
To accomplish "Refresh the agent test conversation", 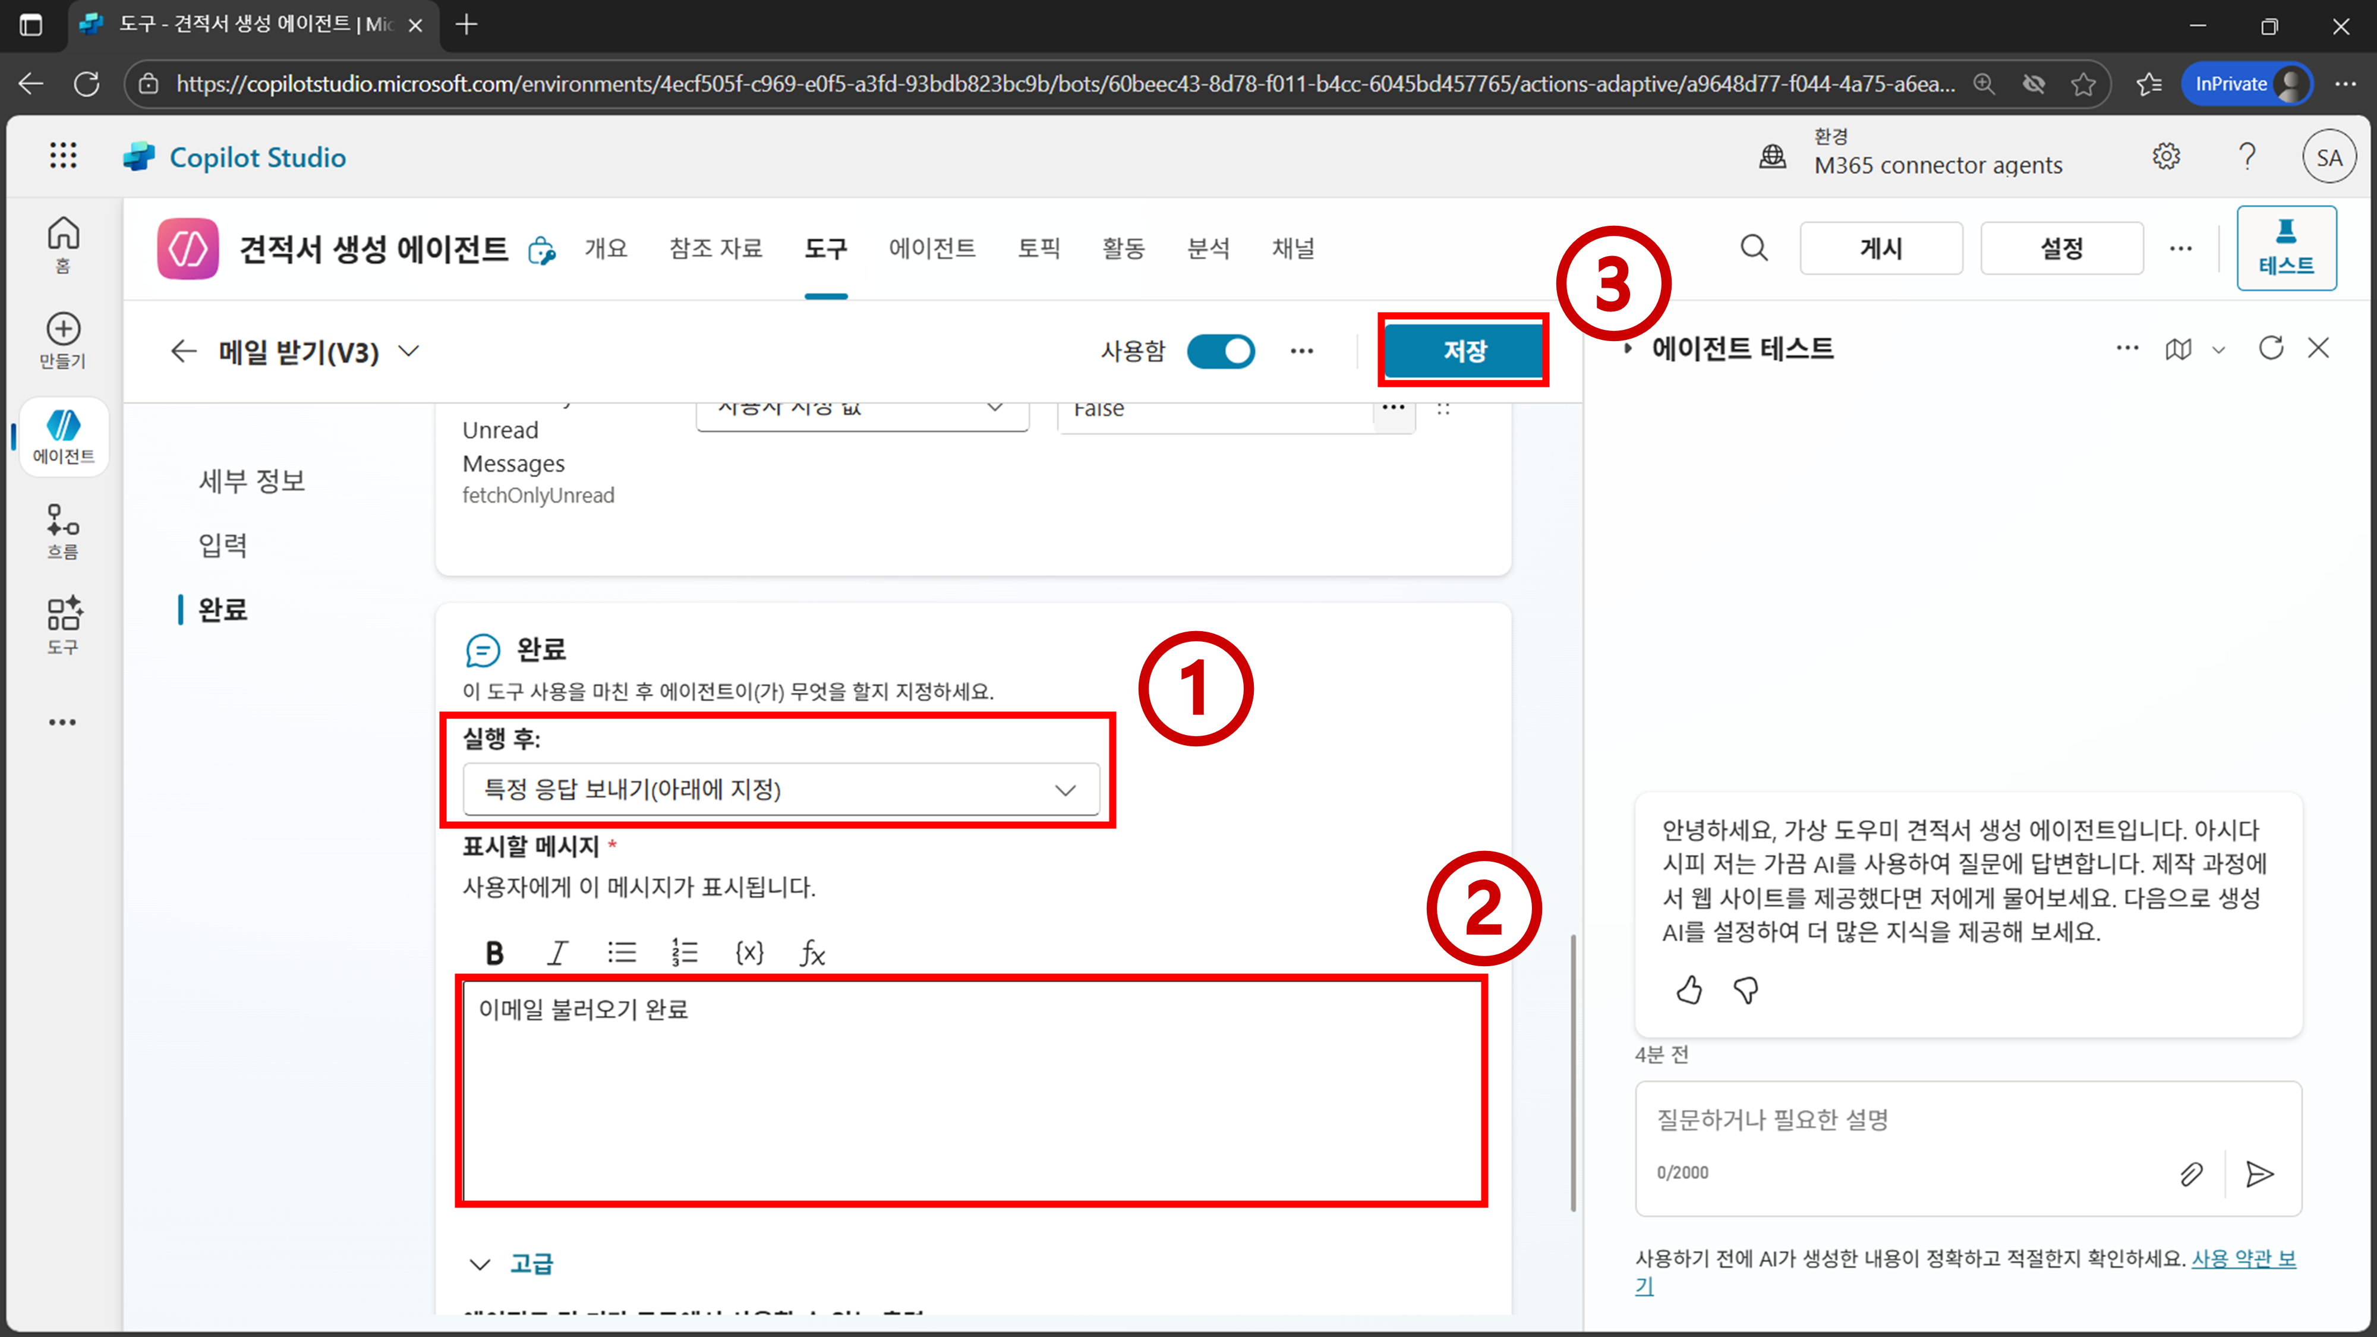I will [2270, 348].
